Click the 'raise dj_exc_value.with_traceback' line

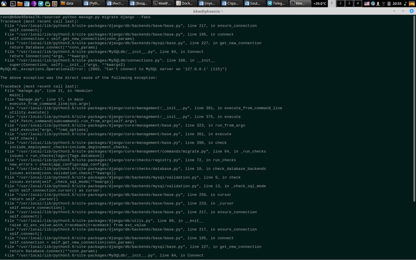tap(78, 225)
